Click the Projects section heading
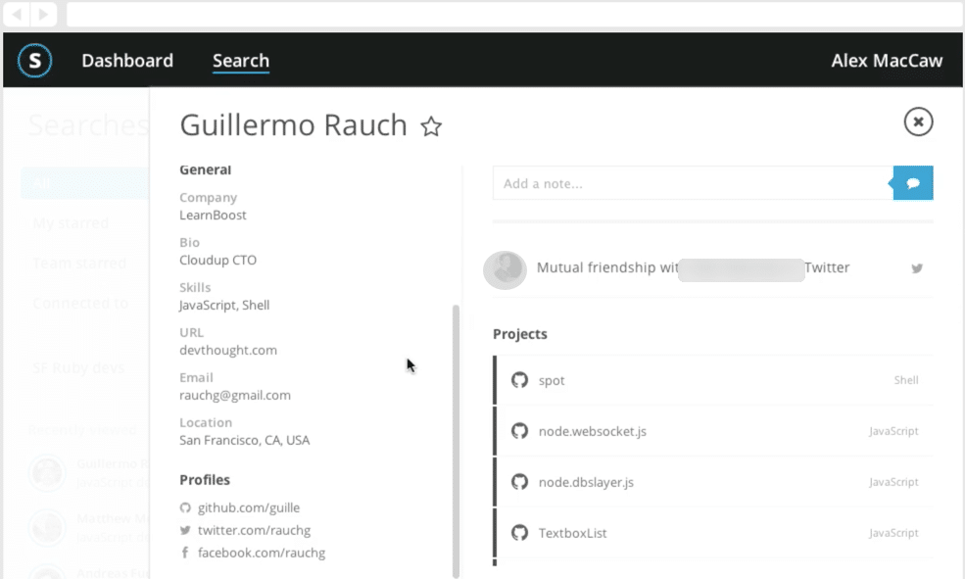Viewport: 965px width, 579px height. [520, 334]
